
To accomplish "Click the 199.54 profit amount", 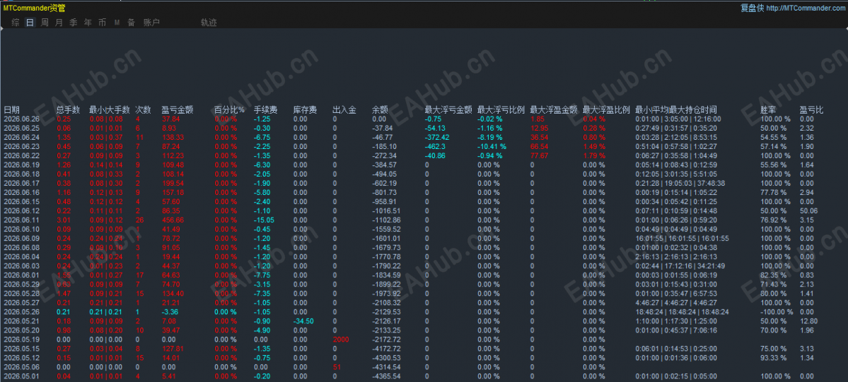I will click(173, 183).
